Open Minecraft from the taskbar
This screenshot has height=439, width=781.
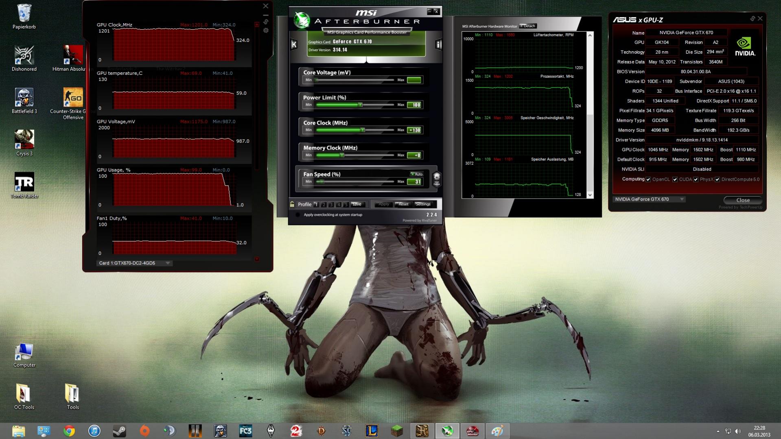(x=397, y=431)
